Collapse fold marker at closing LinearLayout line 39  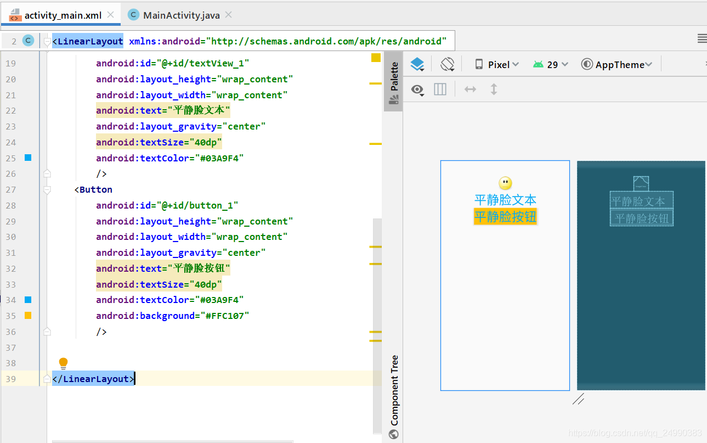point(47,379)
